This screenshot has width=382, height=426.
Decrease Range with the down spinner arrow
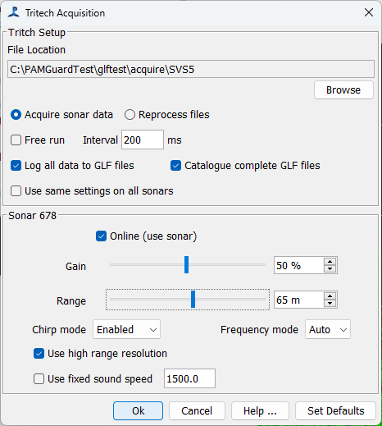[330, 304]
